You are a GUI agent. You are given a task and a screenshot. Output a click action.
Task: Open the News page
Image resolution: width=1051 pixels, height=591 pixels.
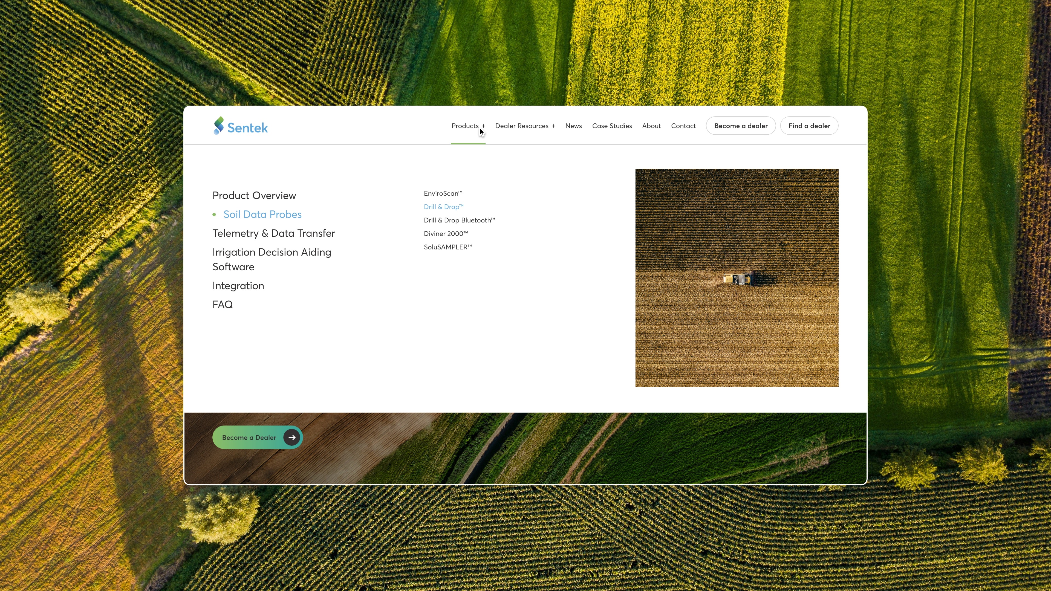pyautogui.click(x=573, y=126)
